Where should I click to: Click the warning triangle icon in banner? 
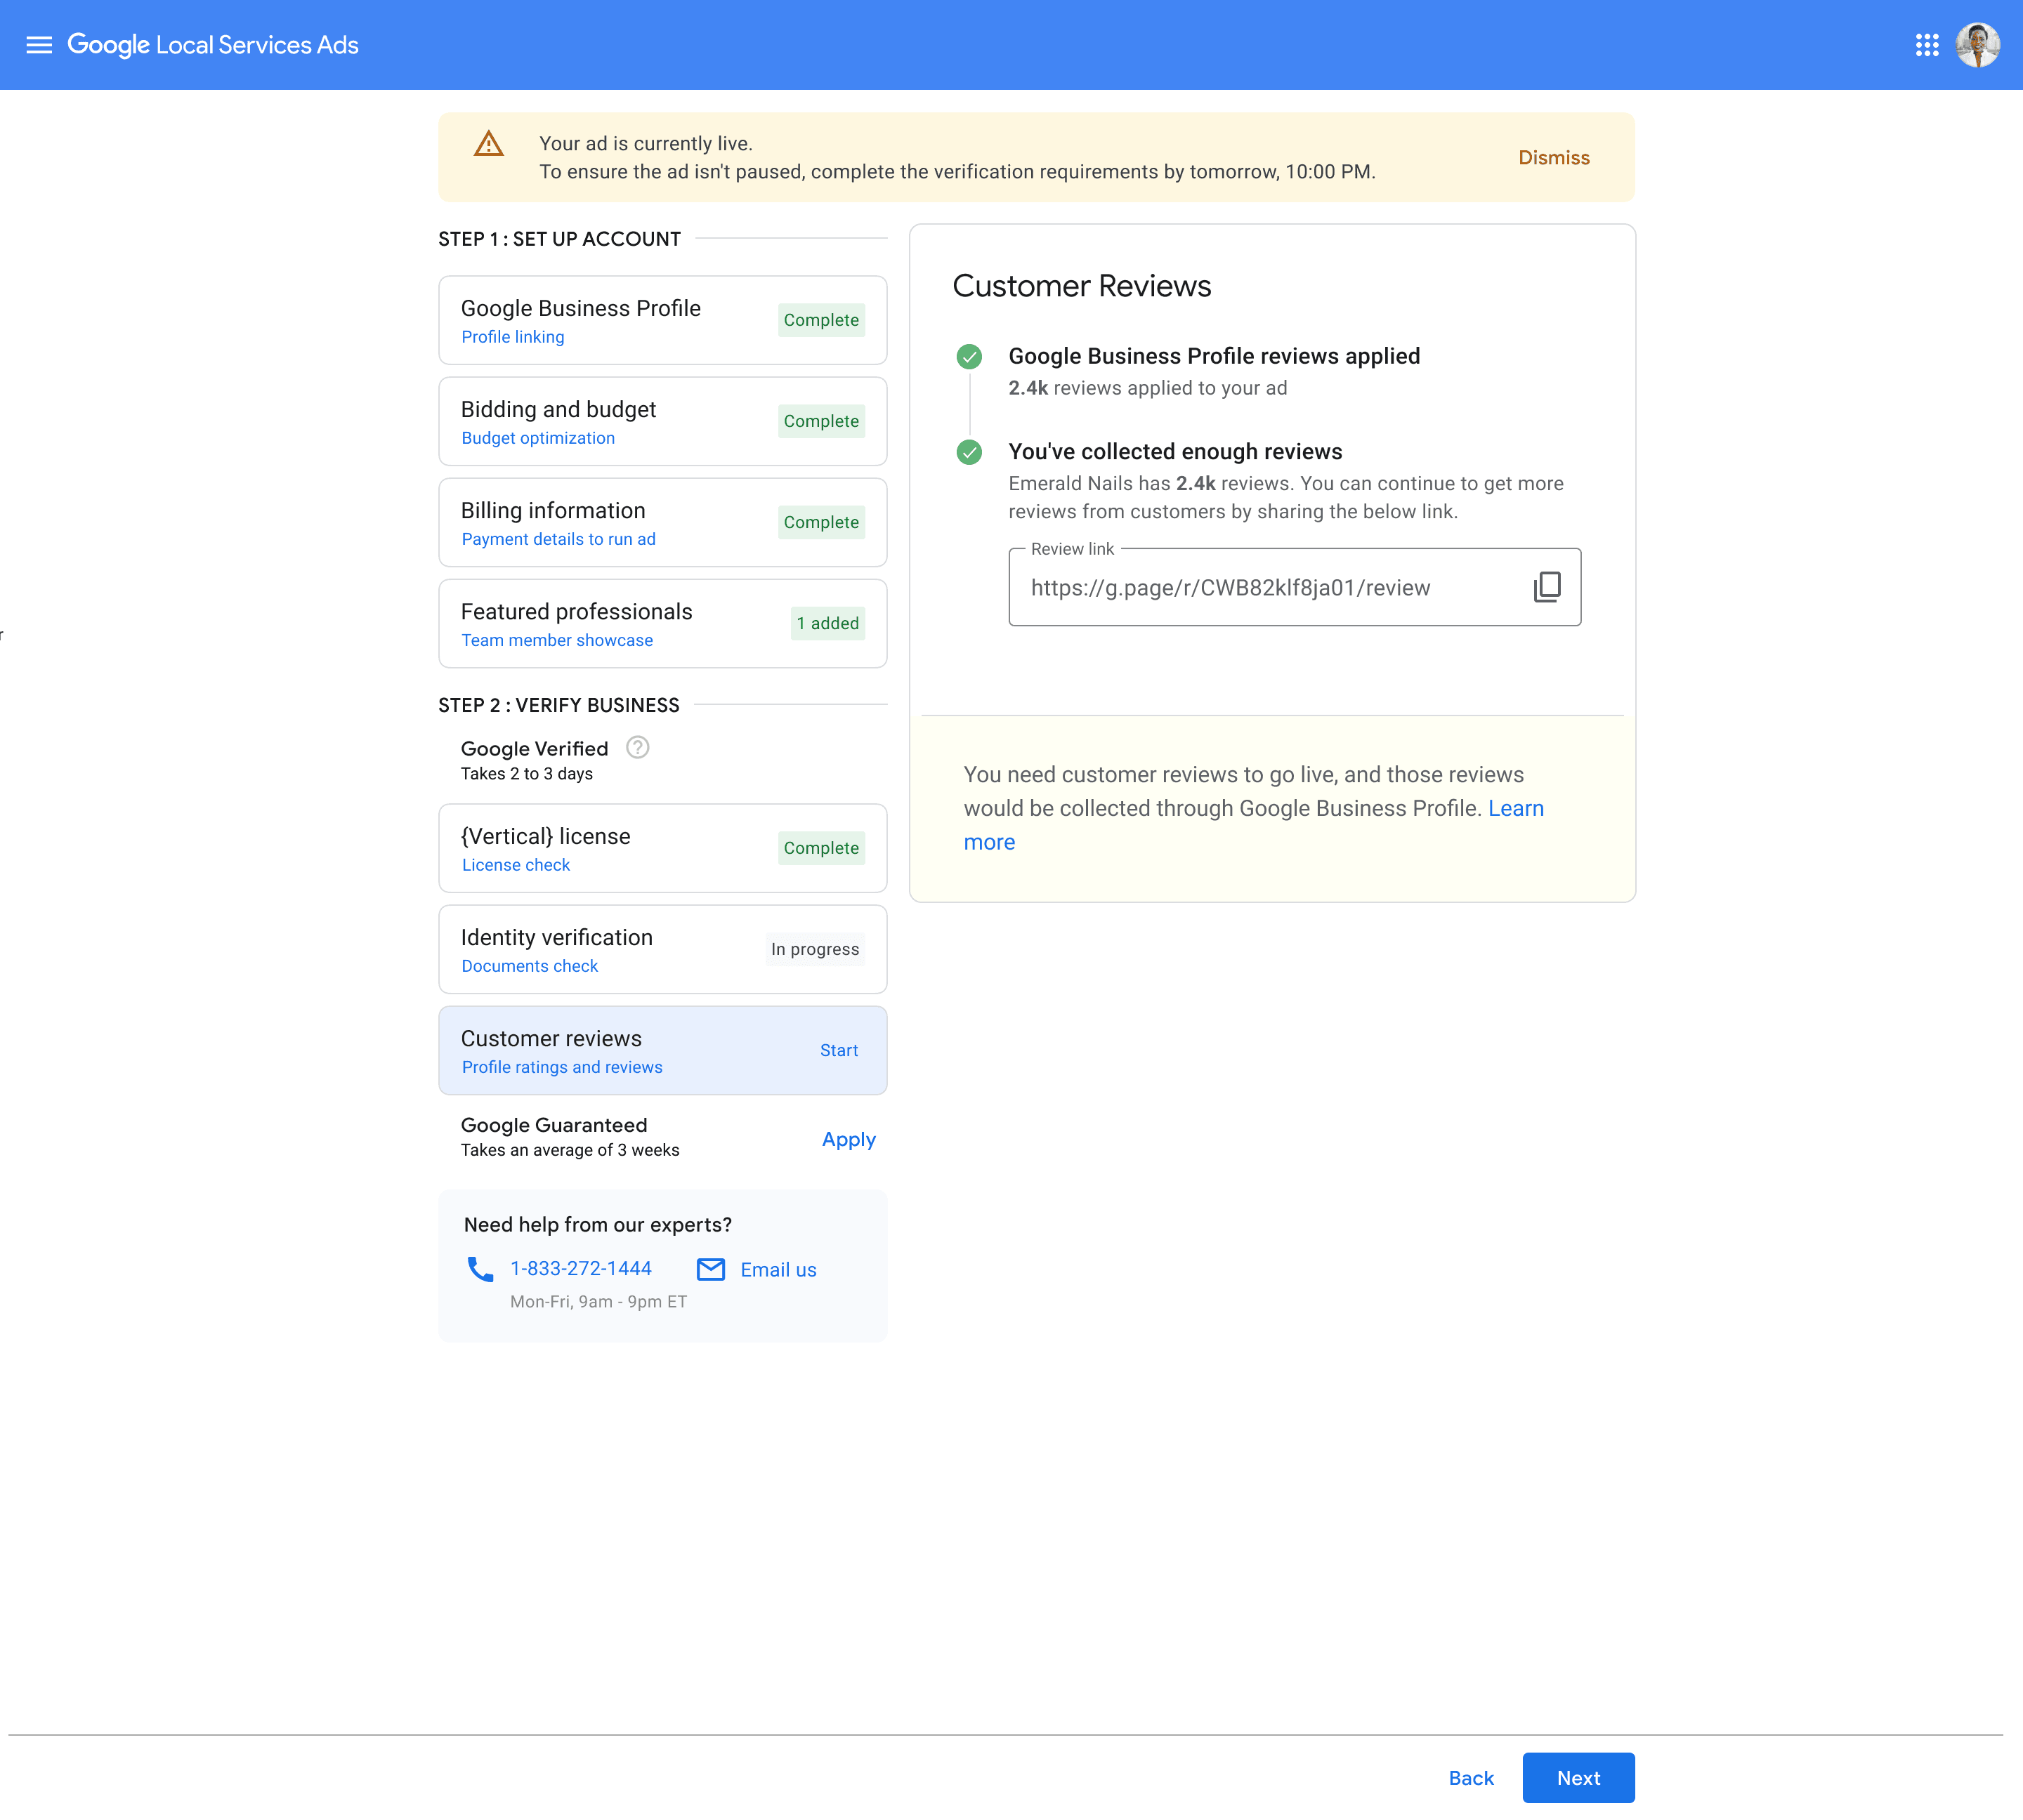(x=488, y=144)
